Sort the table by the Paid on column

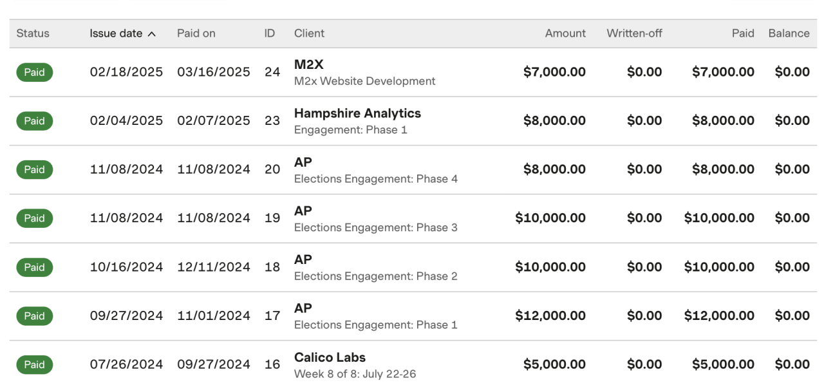196,33
